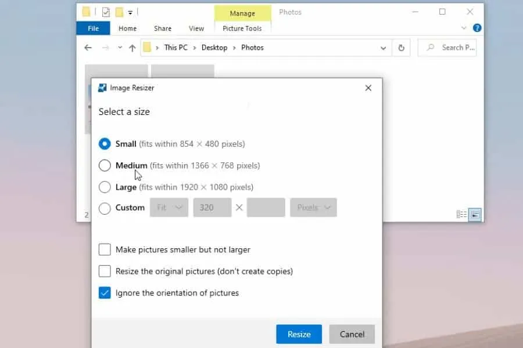
Task: Switch to the View ribbon tab
Action: pos(196,28)
